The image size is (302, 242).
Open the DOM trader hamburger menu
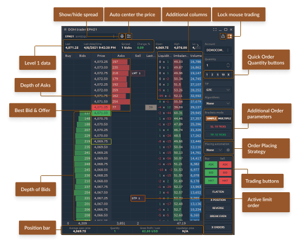tap(65, 29)
